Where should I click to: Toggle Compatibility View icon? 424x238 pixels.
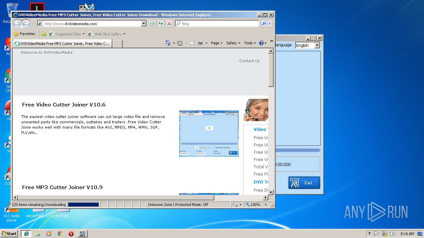coord(152,23)
